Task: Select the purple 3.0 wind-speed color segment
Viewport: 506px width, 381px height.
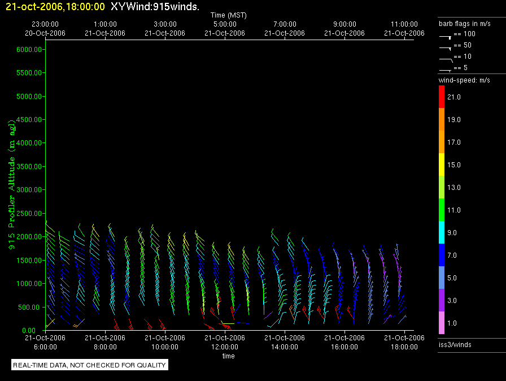Action: 442,300
